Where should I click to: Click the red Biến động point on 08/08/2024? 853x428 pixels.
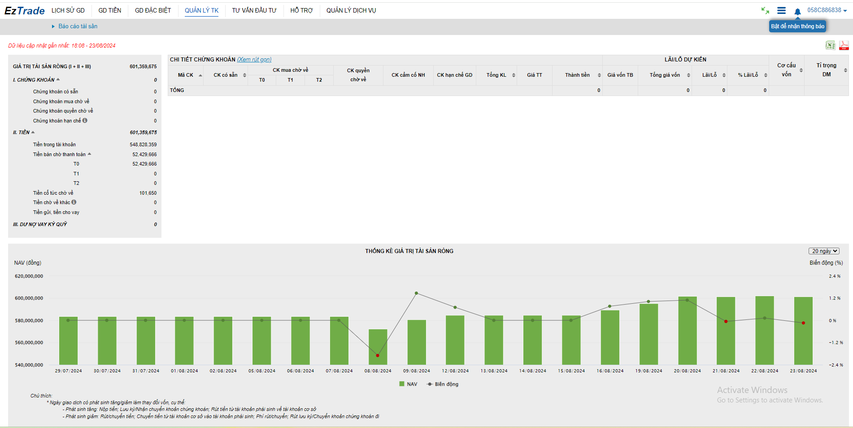(x=378, y=355)
